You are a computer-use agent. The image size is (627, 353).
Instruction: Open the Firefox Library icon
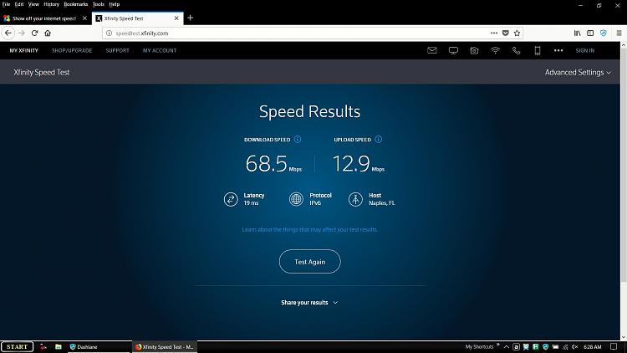[x=578, y=33]
